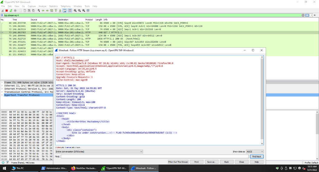
Task: Expand the Ethernet II tree row
Action: (2, 85)
